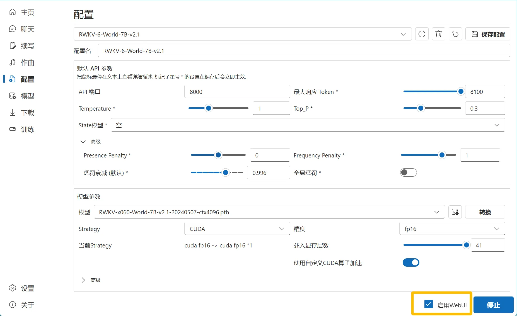The height and width of the screenshot is (316, 517).
Task: Add a new config with plus icon
Action: pos(422,34)
